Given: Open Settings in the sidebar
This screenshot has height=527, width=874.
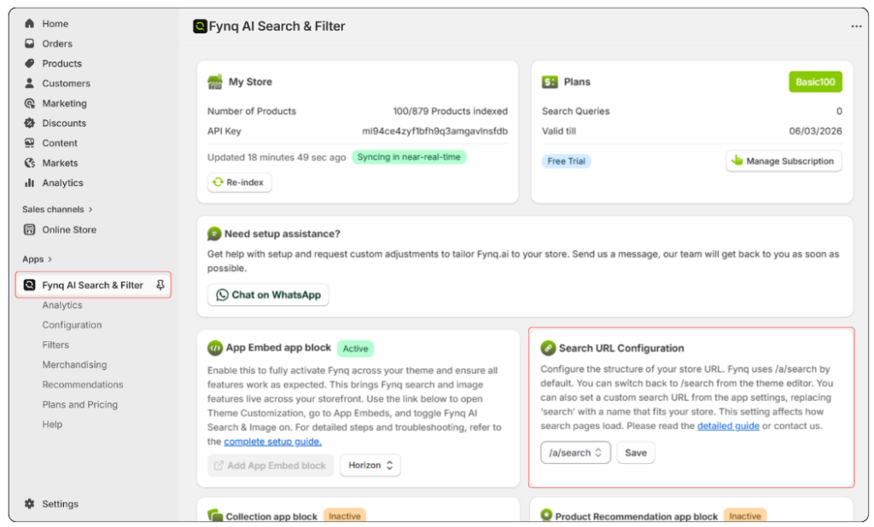Looking at the screenshot, I should click(61, 504).
